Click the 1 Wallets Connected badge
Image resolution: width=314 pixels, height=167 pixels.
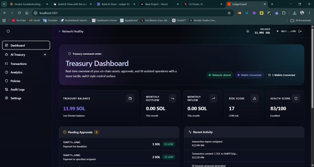click(x=282, y=75)
